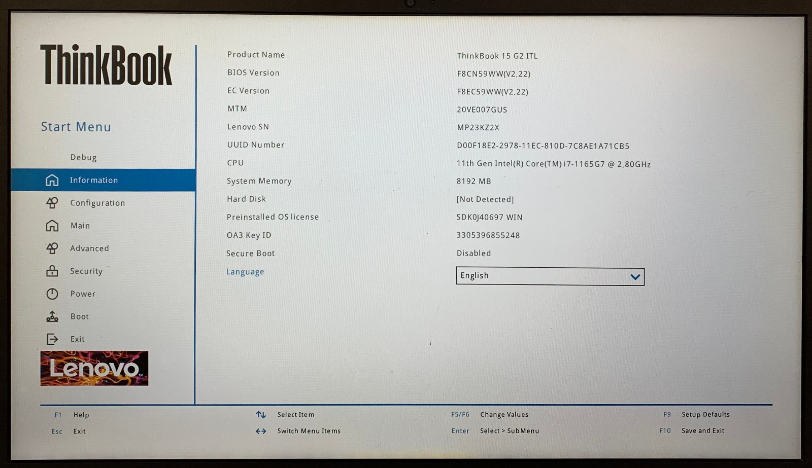Click the Language dropdown chevron arrow
The height and width of the screenshot is (468, 812).
(x=635, y=277)
